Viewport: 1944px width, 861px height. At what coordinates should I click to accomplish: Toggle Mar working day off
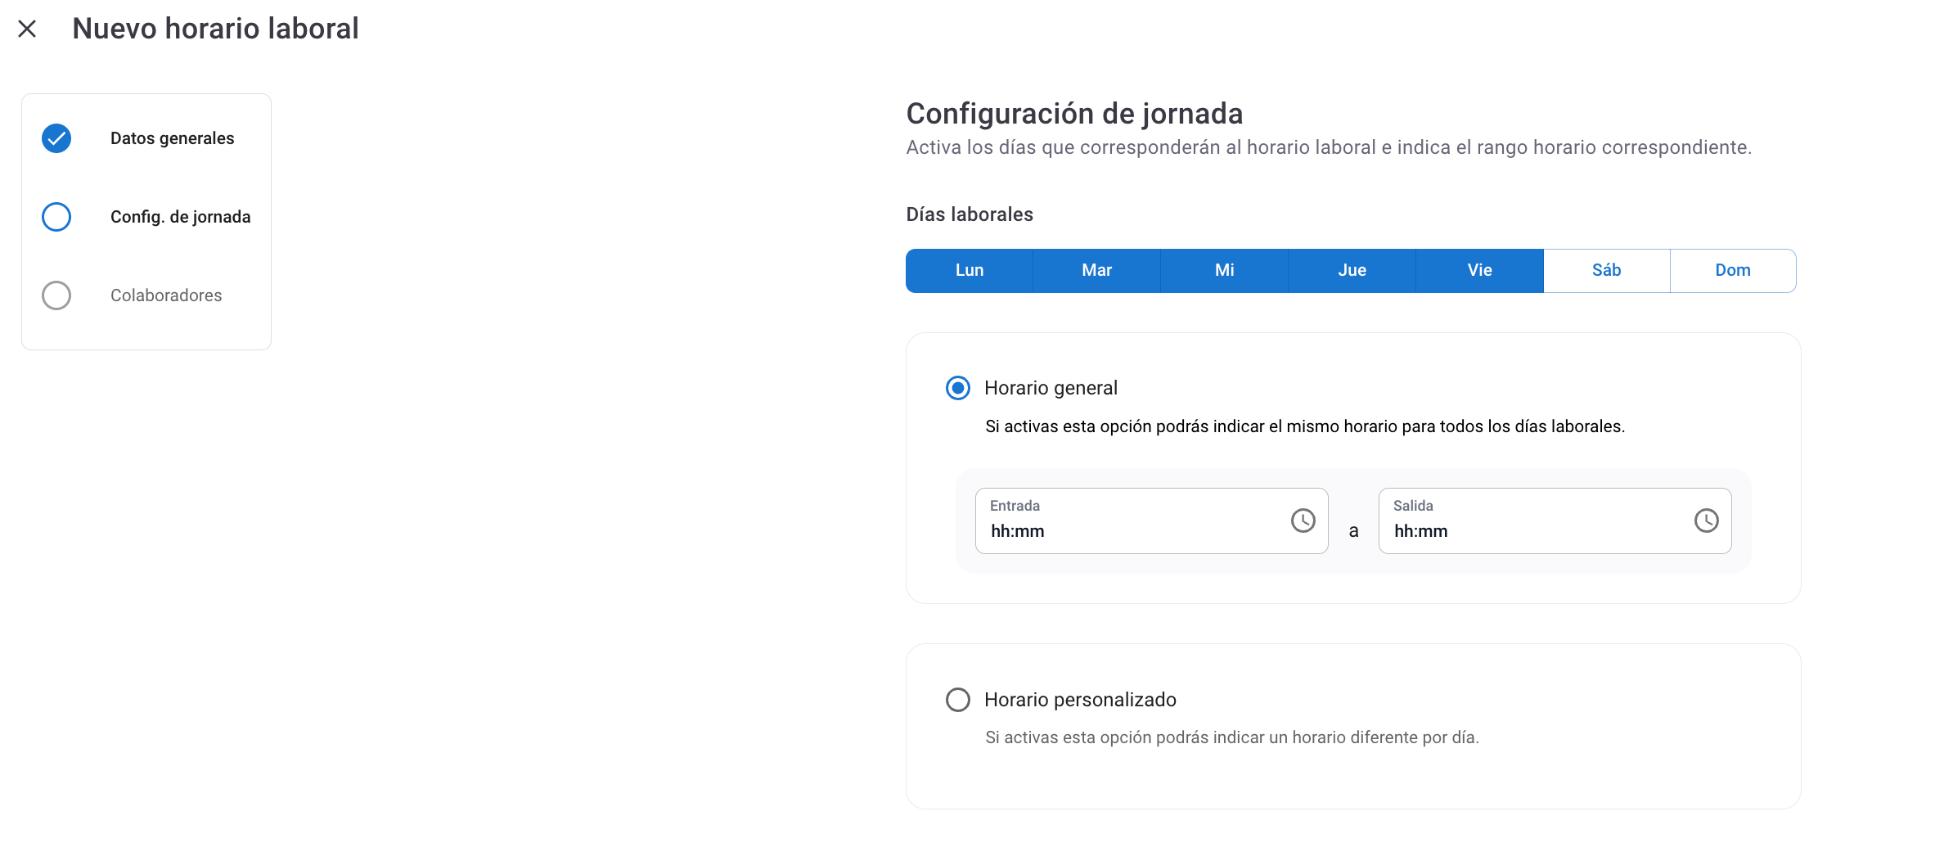pyautogui.click(x=1096, y=271)
